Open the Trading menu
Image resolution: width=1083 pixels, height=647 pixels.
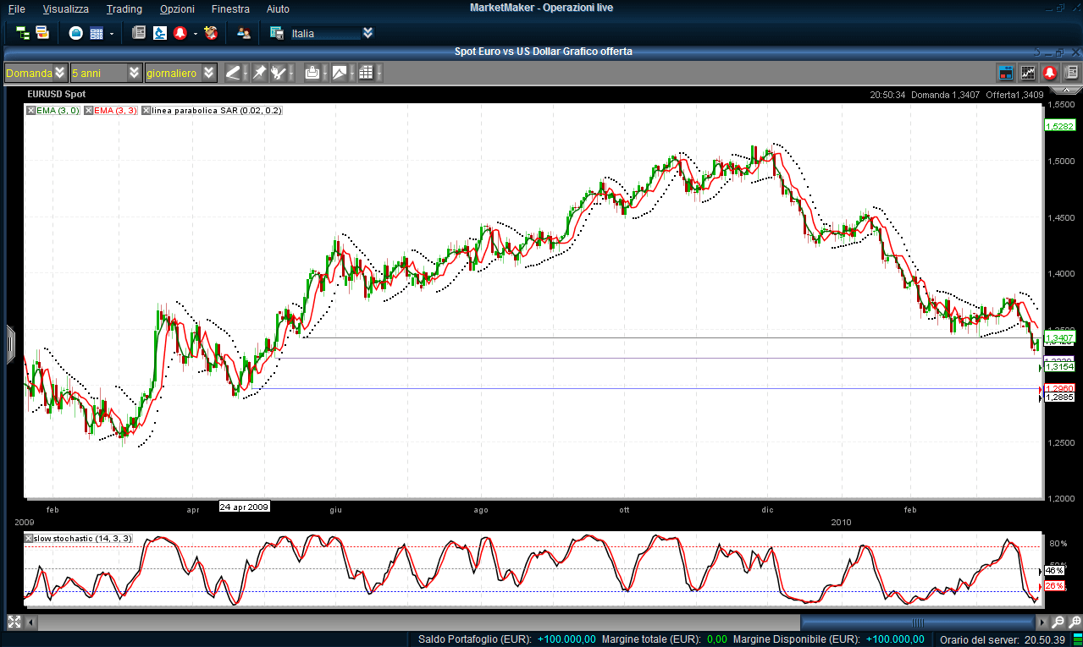[x=124, y=8]
